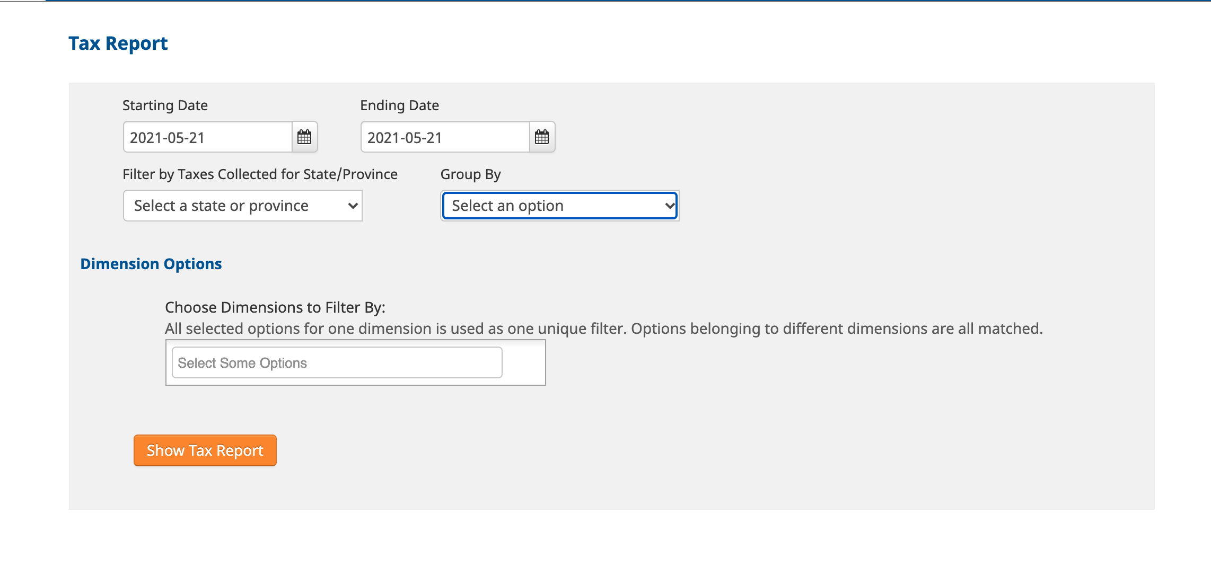Click the Select Some Options dimension field

click(337, 362)
